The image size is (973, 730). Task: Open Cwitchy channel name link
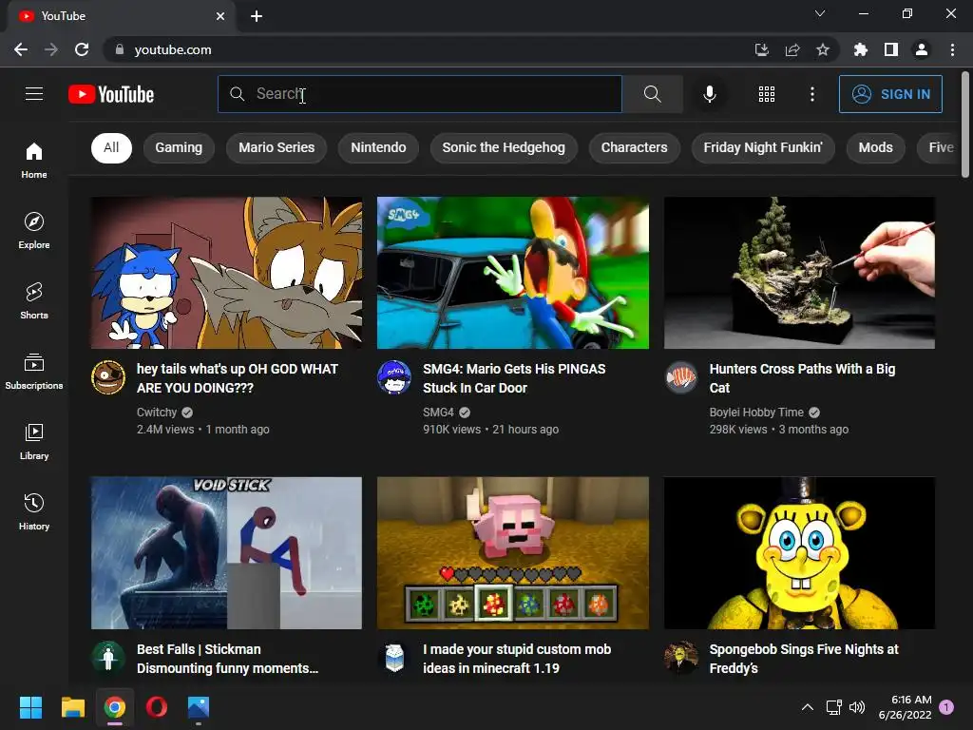click(157, 413)
